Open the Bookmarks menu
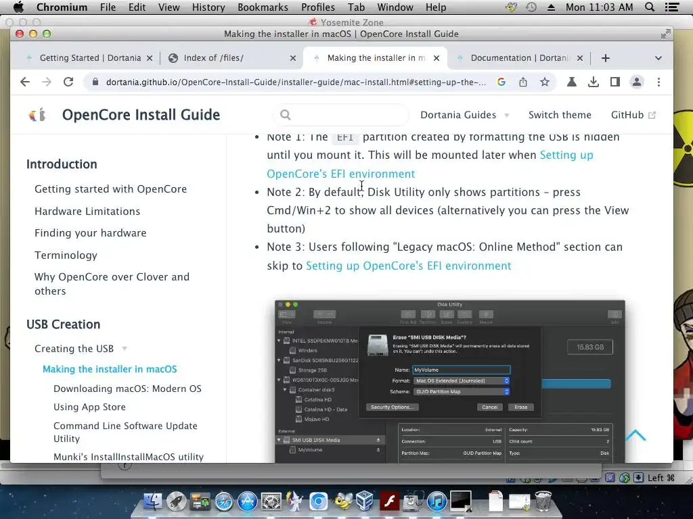Screen dimensions: 693x519 click(263, 7)
